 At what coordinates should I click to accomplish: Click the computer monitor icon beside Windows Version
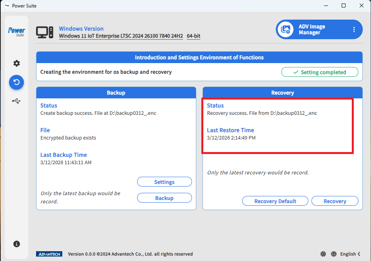[45, 32]
